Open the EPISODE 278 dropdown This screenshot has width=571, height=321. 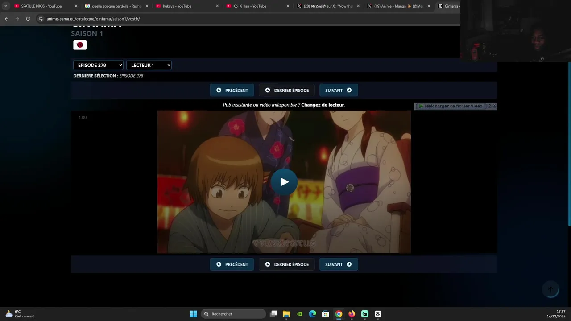(98, 65)
